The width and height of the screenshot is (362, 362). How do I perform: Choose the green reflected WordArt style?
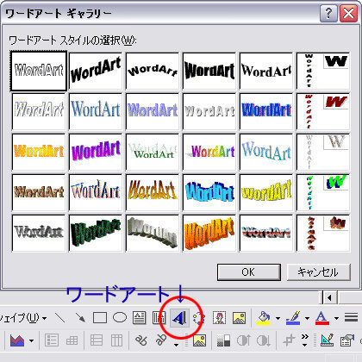[153, 152]
